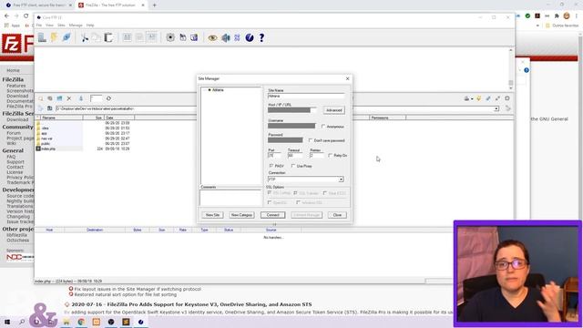Click the round blue Core FTP about icon

click(x=250, y=37)
